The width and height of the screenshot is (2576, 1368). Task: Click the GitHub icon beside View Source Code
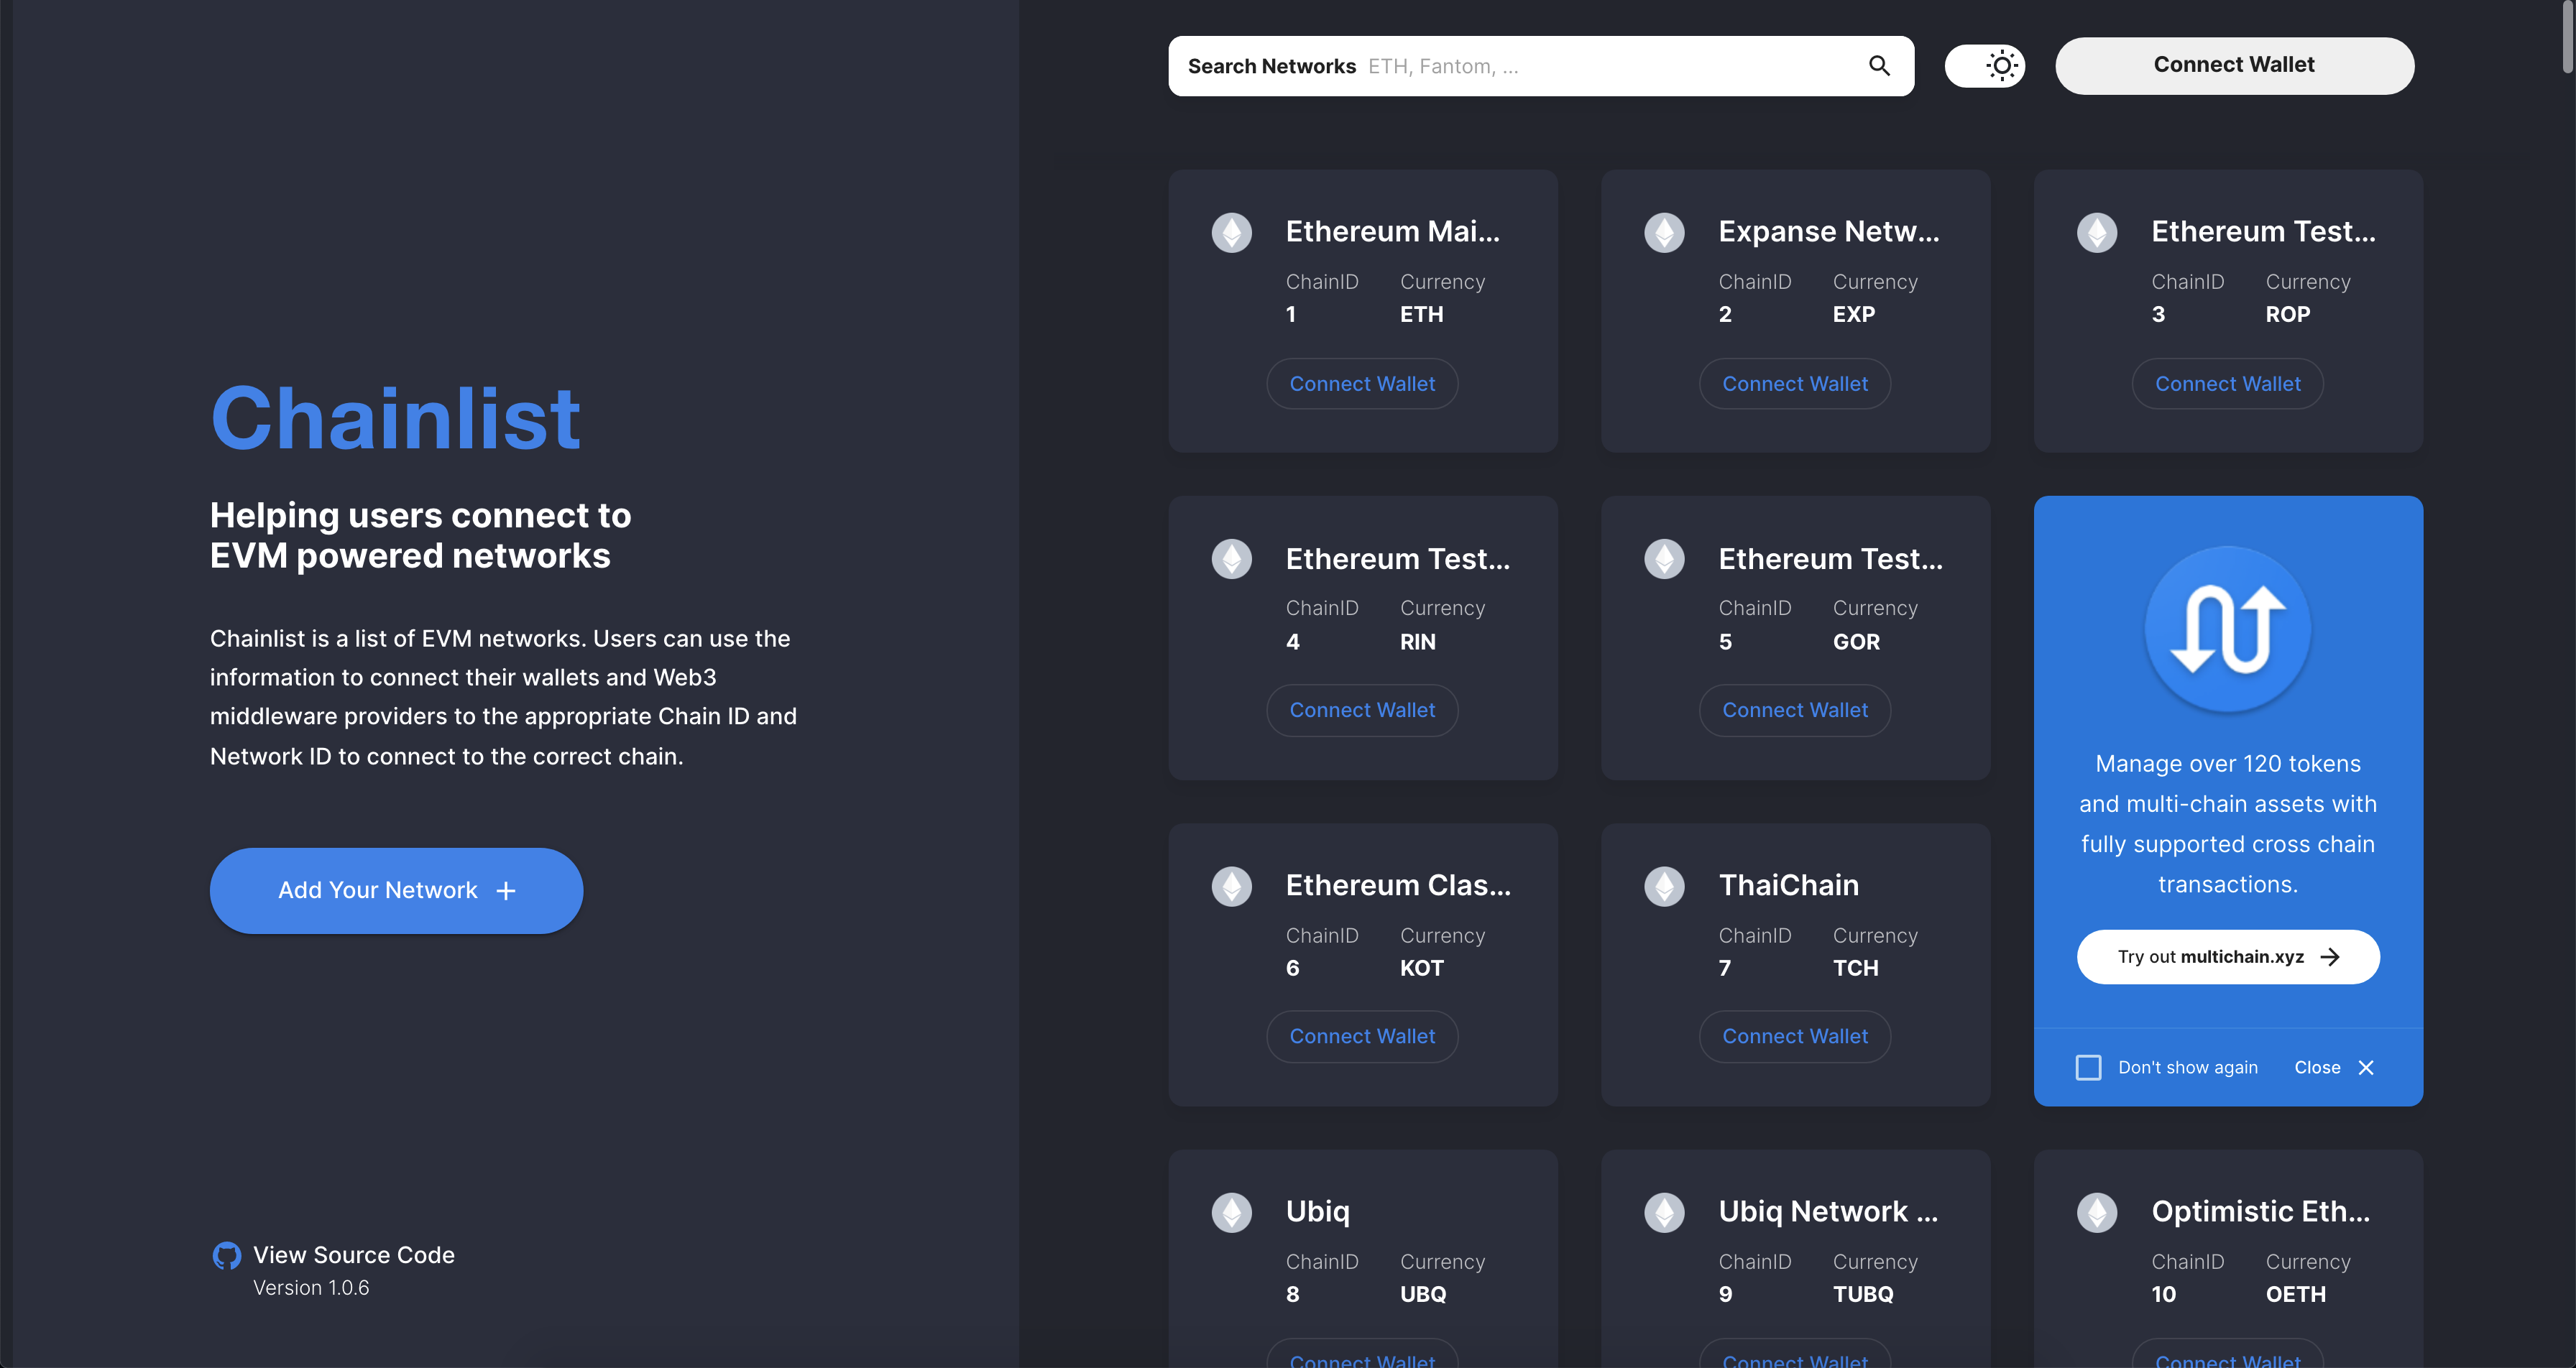point(227,1255)
